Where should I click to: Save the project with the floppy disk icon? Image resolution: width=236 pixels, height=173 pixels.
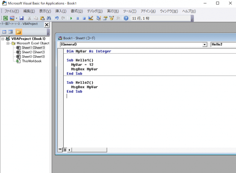pos(22,18)
